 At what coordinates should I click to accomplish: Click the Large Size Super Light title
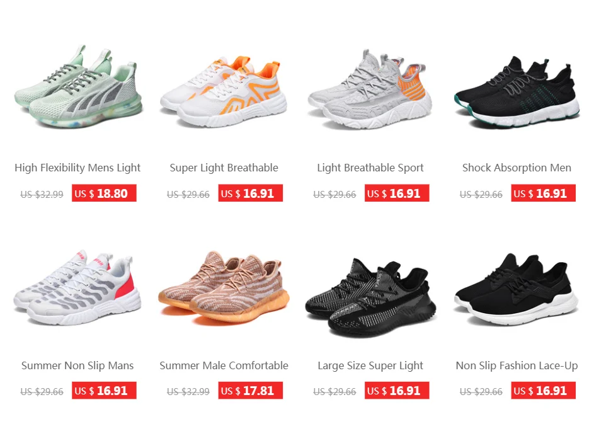[x=370, y=365]
